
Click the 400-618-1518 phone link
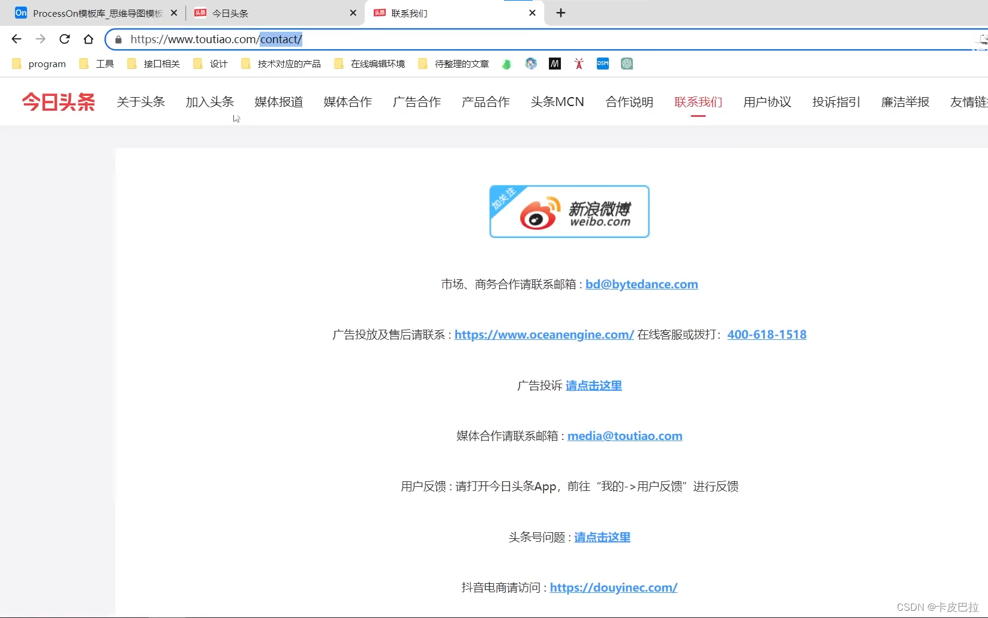pos(767,334)
